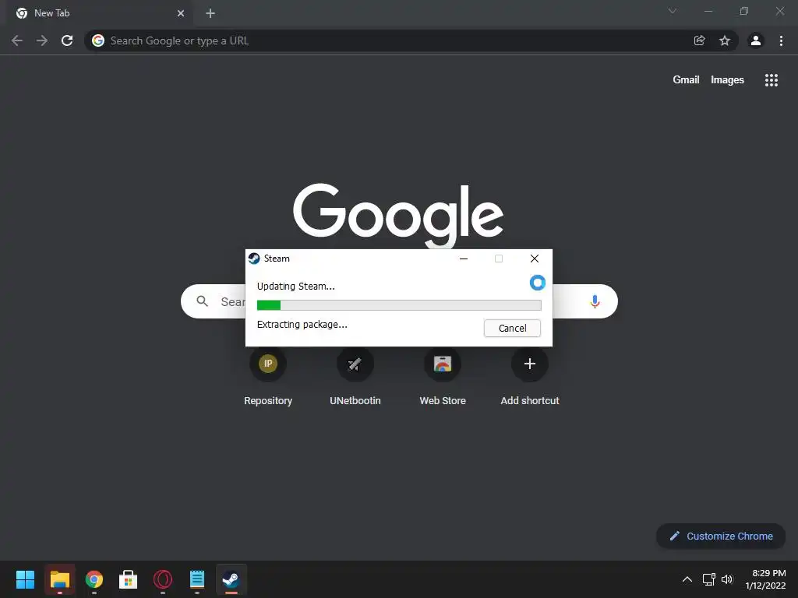The height and width of the screenshot is (598, 798).
Task: Open the volume control in tray
Action: coord(727,579)
